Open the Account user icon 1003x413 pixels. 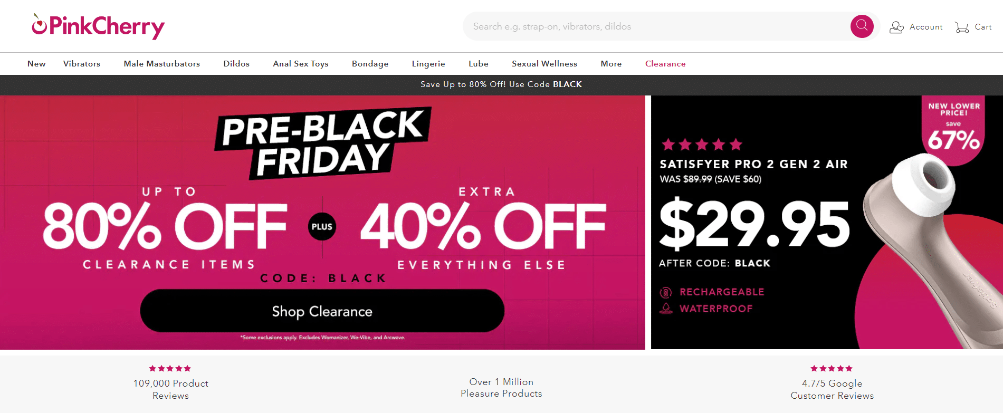pyautogui.click(x=896, y=27)
